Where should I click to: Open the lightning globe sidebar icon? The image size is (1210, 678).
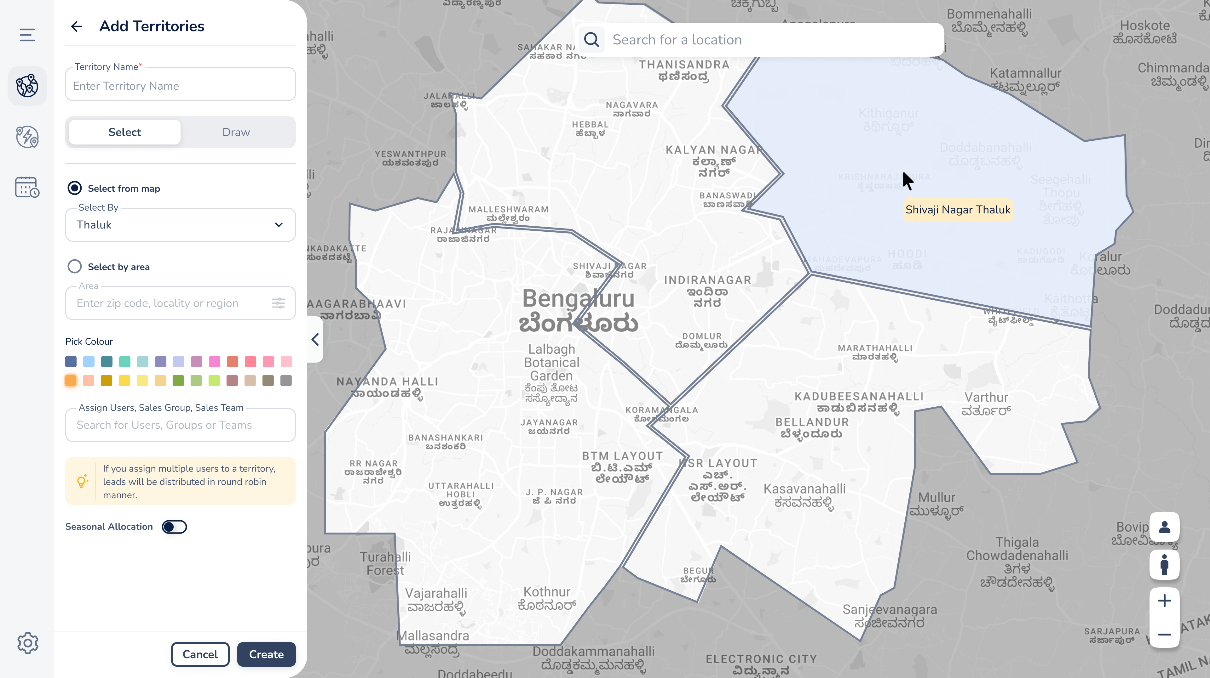click(27, 137)
